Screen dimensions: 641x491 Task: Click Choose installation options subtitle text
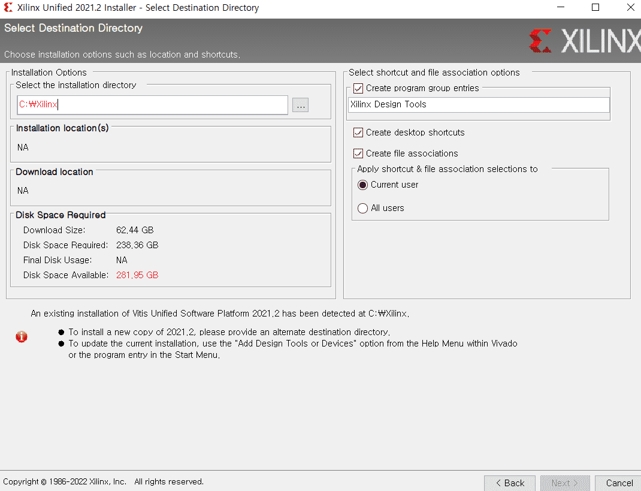point(122,55)
